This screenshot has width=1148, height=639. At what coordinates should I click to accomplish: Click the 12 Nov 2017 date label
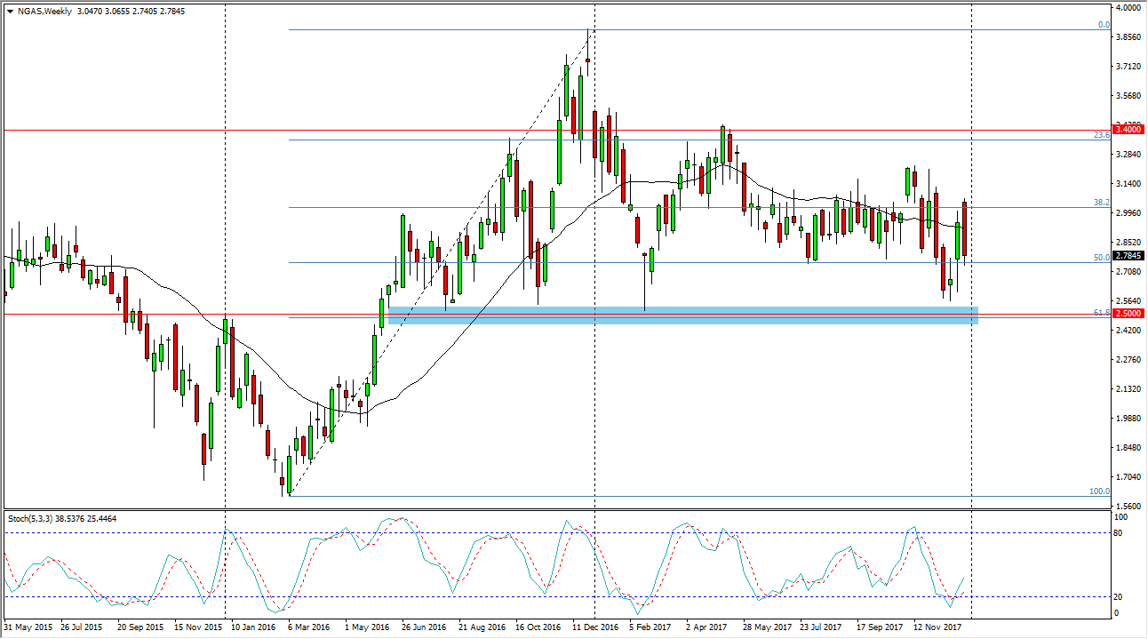pyautogui.click(x=937, y=627)
